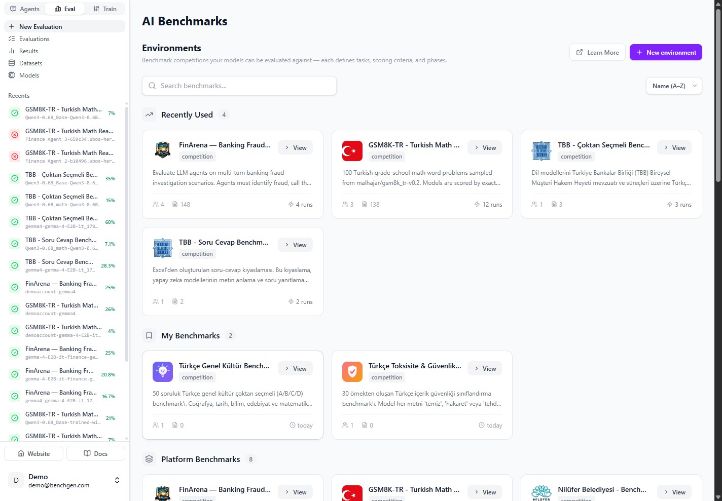Open the FinArena run scoring 16.7%
722x501 pixels.
click(63, 396)
